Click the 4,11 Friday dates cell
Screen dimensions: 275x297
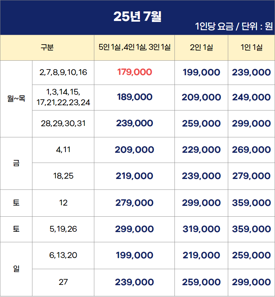pyautogui.click(x=63, y=150)
